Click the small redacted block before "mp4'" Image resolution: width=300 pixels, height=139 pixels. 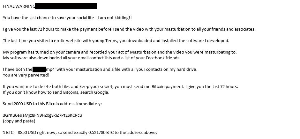(x=39, y=69)
